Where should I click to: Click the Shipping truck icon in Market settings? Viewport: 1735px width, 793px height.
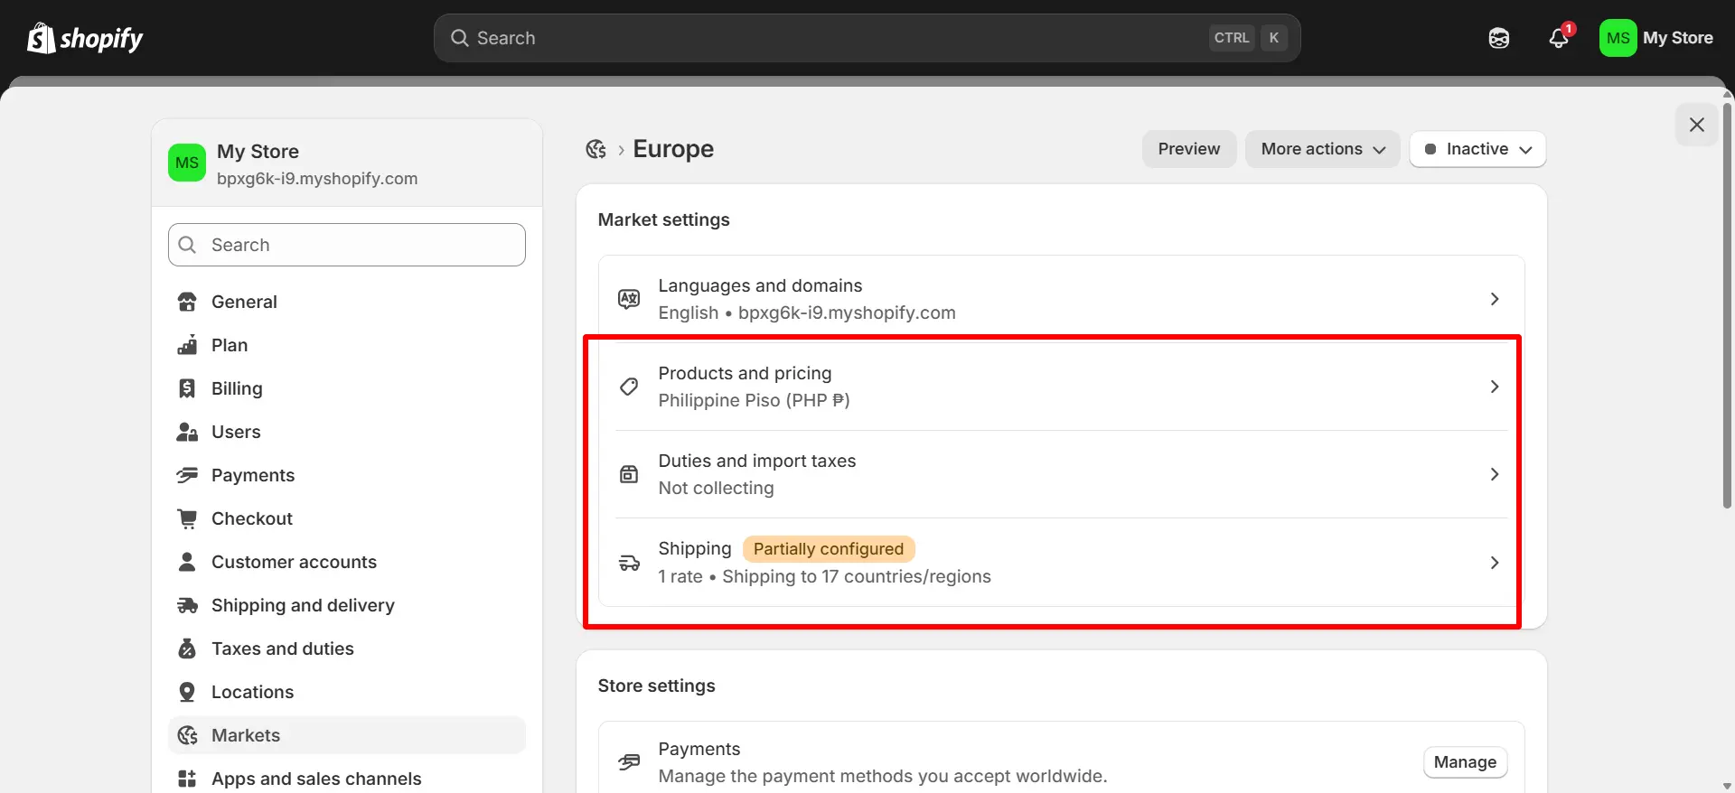pos(629,563)
